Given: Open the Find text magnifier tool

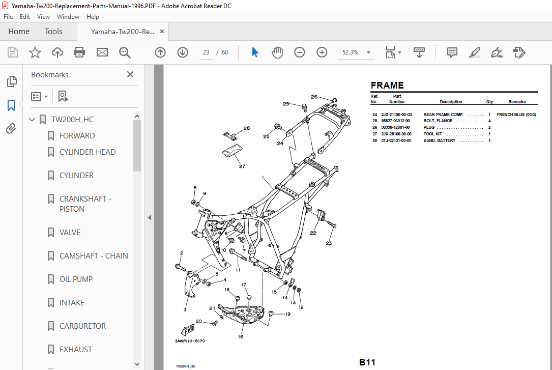Looking at the screenshot, I should tap(125, 52).
